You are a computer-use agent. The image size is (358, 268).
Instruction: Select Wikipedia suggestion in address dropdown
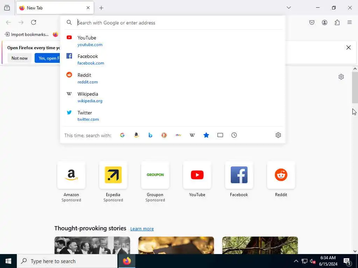(x=172, y=97)
